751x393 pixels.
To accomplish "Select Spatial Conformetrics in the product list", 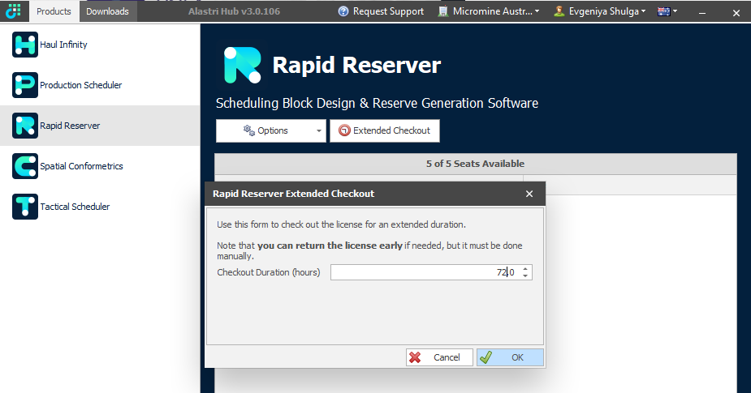I will coord(100,166).
